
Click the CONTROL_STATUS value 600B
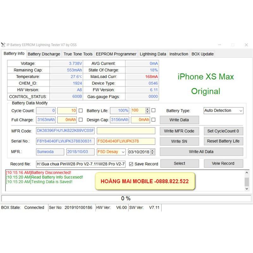click(x=66, y=96)
